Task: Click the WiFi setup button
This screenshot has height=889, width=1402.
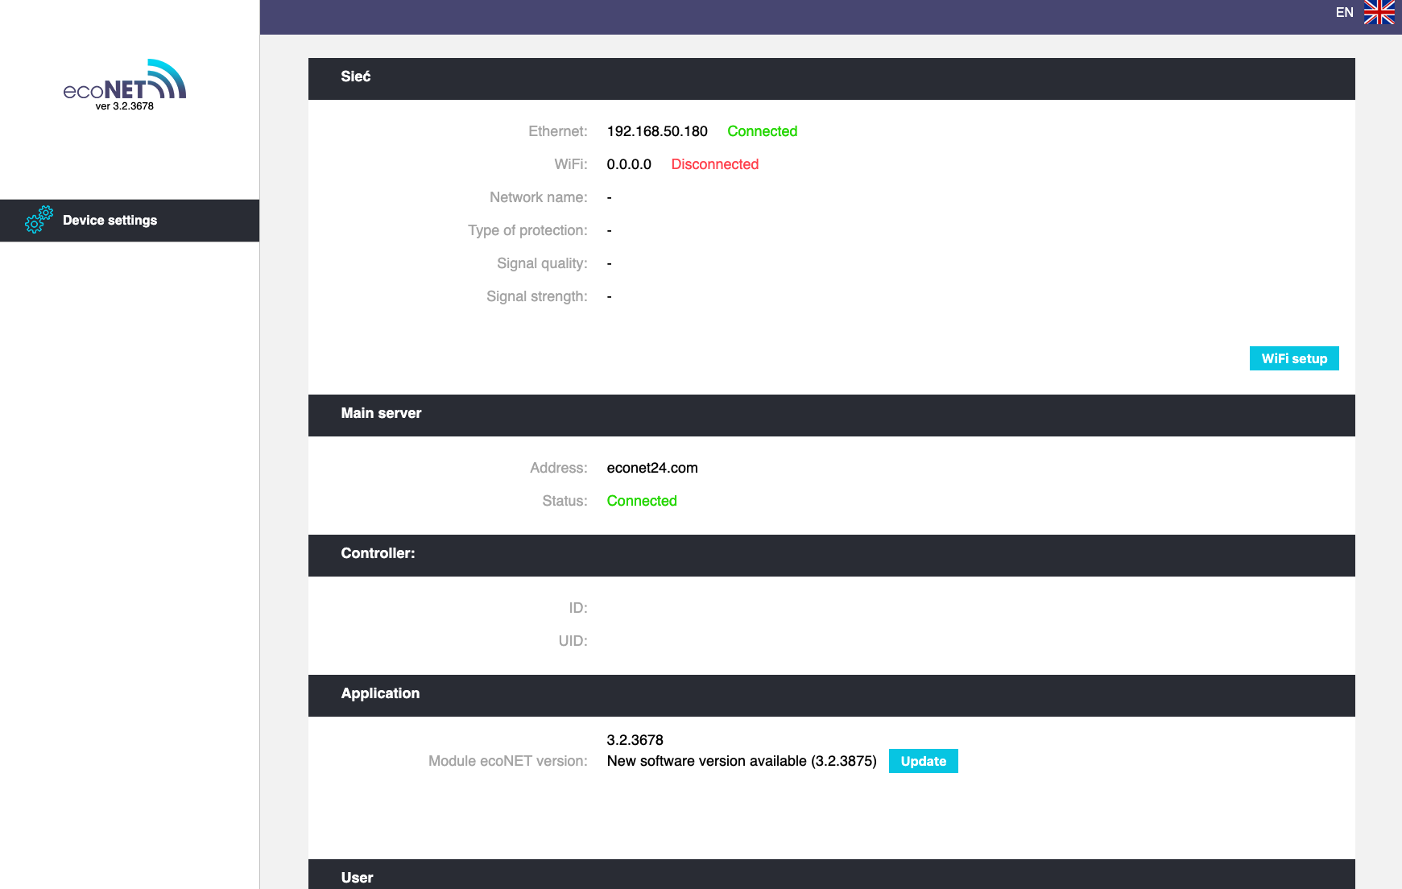Action: (1294, 358)
